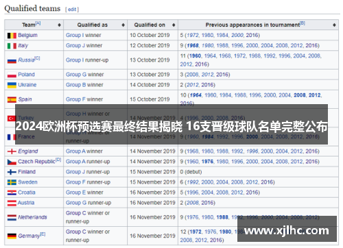Open footnote B in Previous appearances header
Image resolution: width=343 pixels, height=248 pixels.
point(303,23)
